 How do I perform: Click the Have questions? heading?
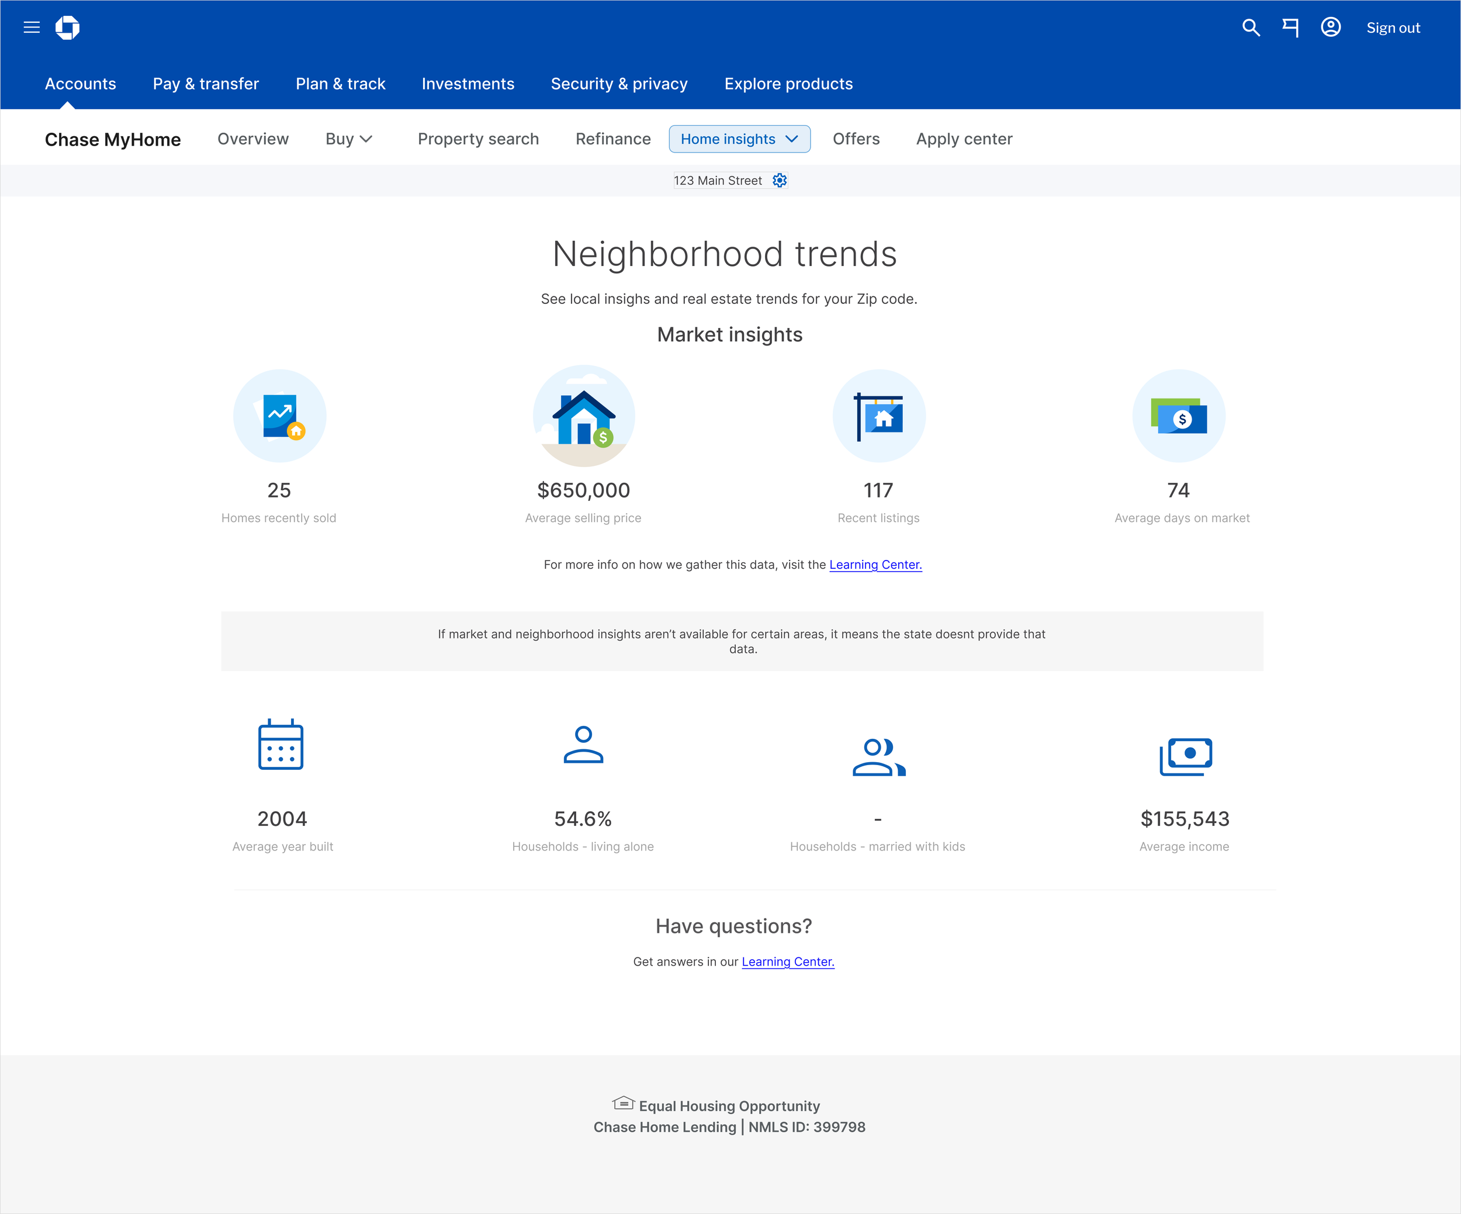coord(734,926)
